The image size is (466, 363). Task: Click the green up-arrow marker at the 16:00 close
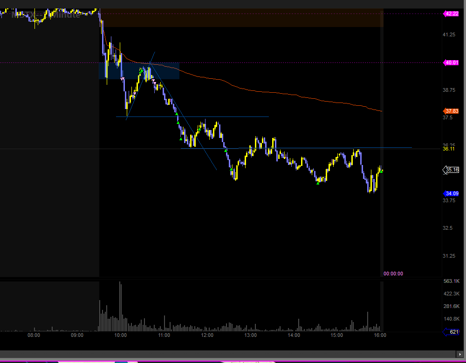click(381, 171)
